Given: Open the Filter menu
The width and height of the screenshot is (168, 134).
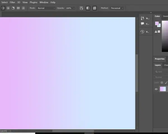Looking at the screenshot, I should (x=12, y=2).
